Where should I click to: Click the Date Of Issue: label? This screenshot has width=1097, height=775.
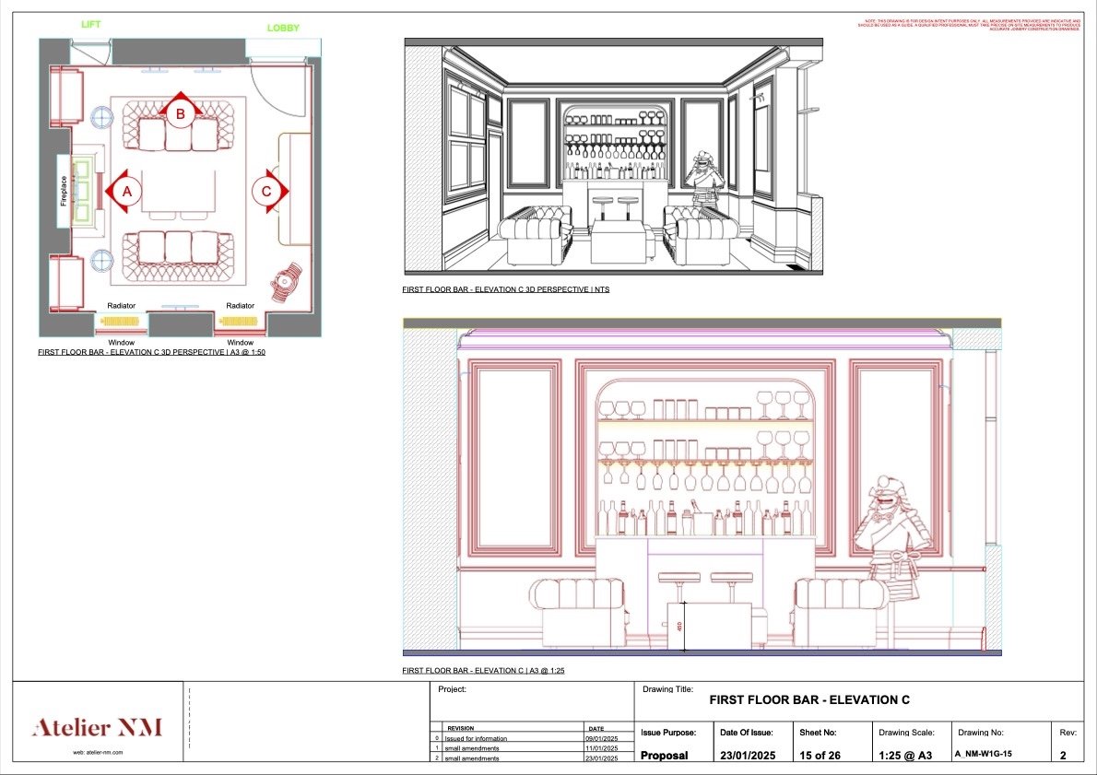pyautogui.click(x=747, y=733)
